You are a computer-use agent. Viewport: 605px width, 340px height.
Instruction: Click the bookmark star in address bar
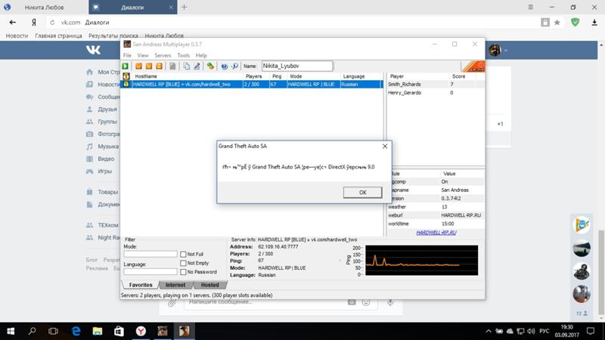coord(557,23)
